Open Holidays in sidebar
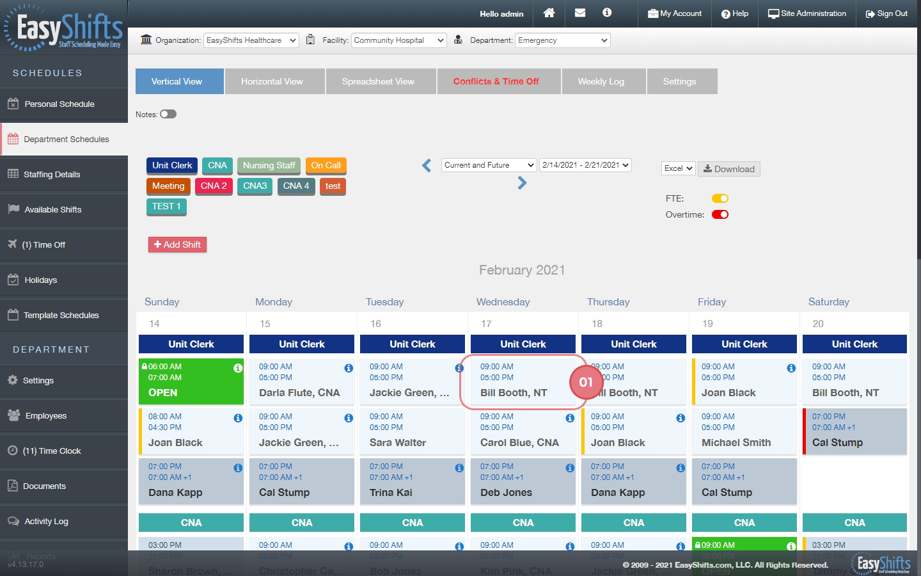Viewport: 921px width, 576px height. (x=64, y=280)
